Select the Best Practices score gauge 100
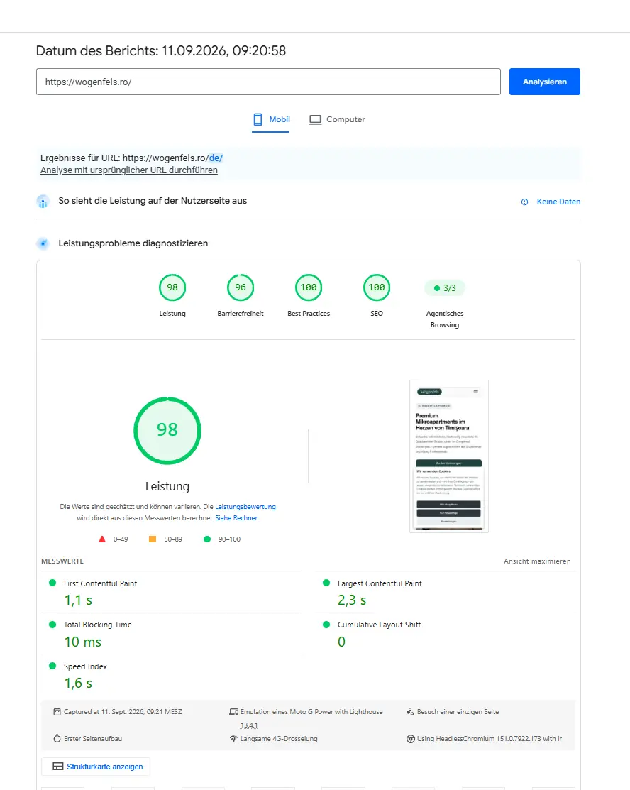Viewport: 630px width, 790px height. [x=309, y=287]
